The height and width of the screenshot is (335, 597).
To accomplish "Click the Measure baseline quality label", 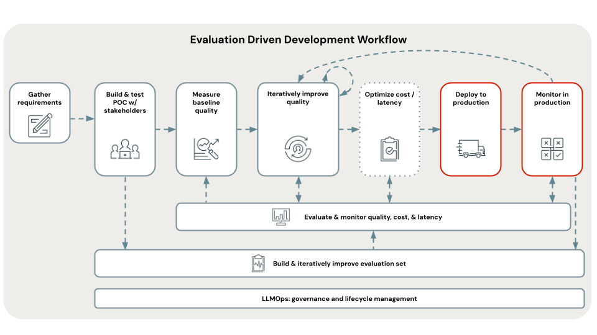I will point(206,102).
